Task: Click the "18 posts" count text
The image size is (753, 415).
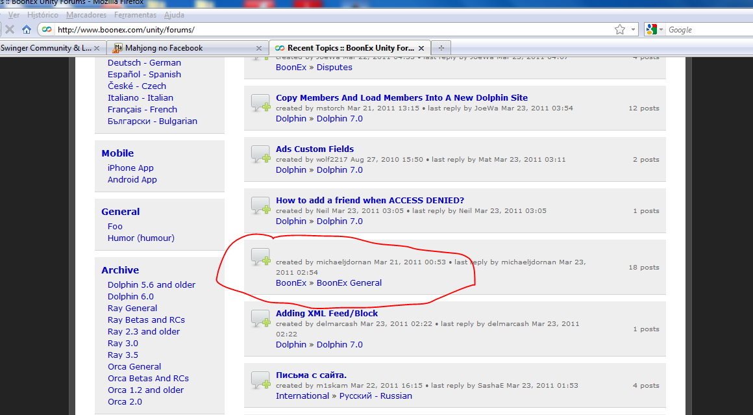Action: coord(644,267)
